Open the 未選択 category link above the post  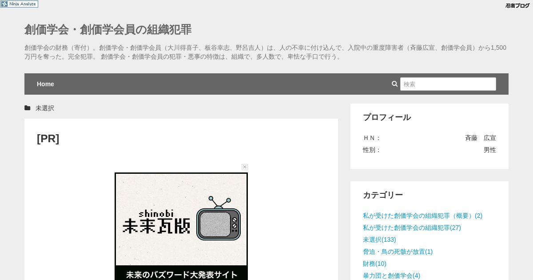pos(45,108)
